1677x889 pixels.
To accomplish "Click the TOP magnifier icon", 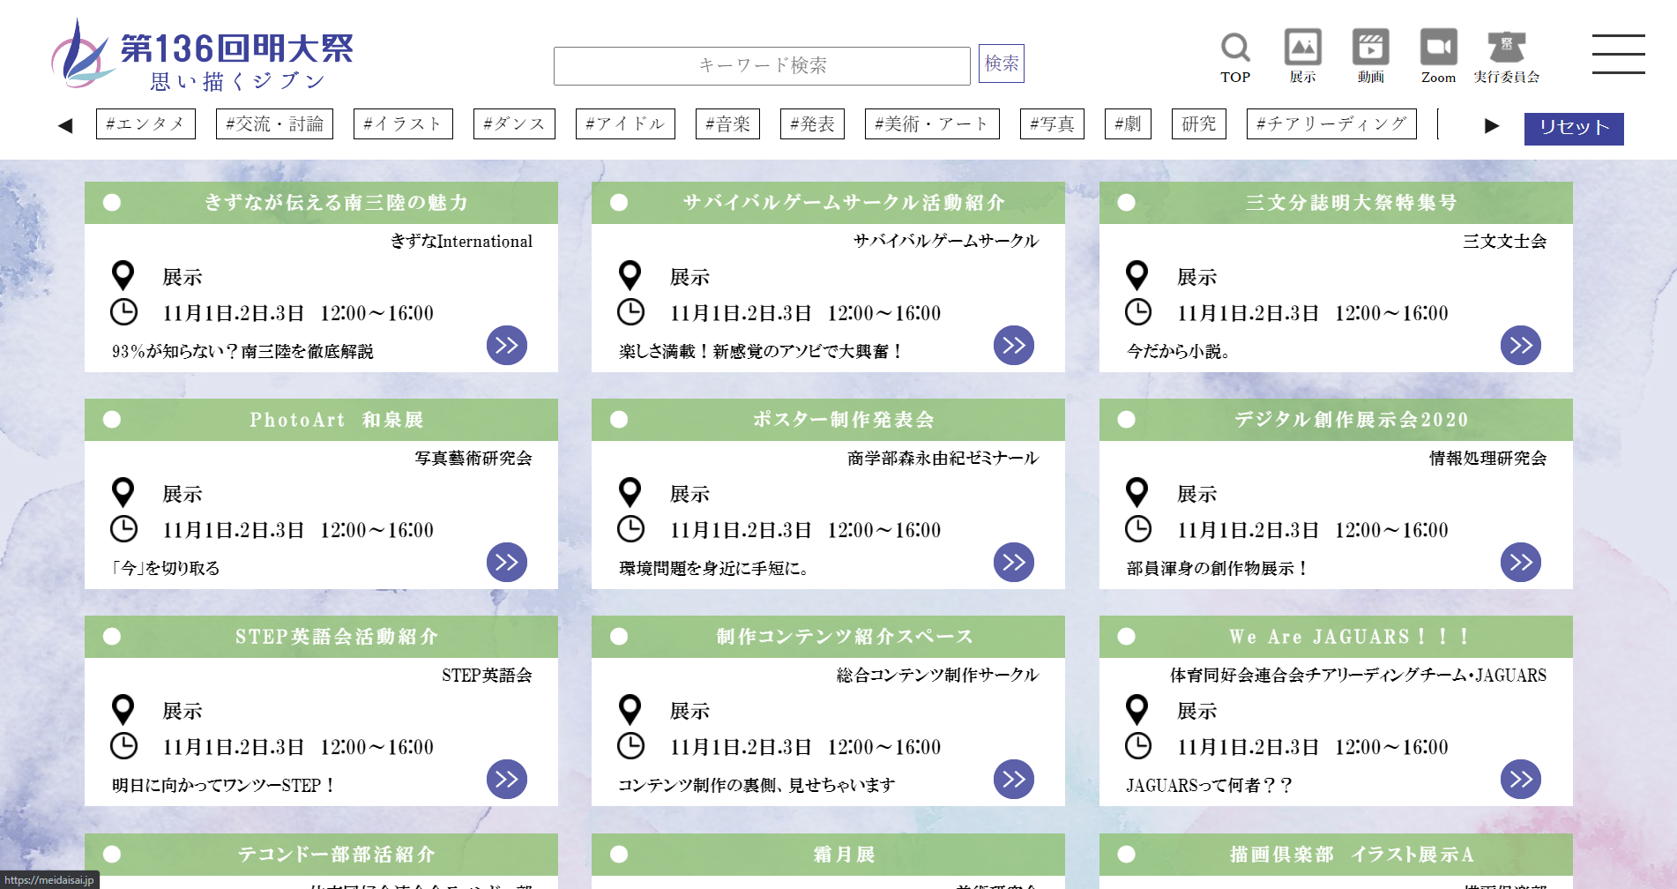I will [x=1234, y=49].
